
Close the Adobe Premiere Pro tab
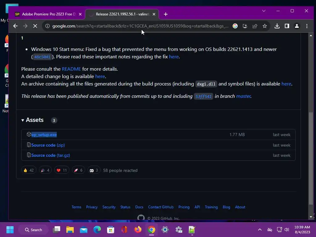pyautogui.click(x=80, y=14)
